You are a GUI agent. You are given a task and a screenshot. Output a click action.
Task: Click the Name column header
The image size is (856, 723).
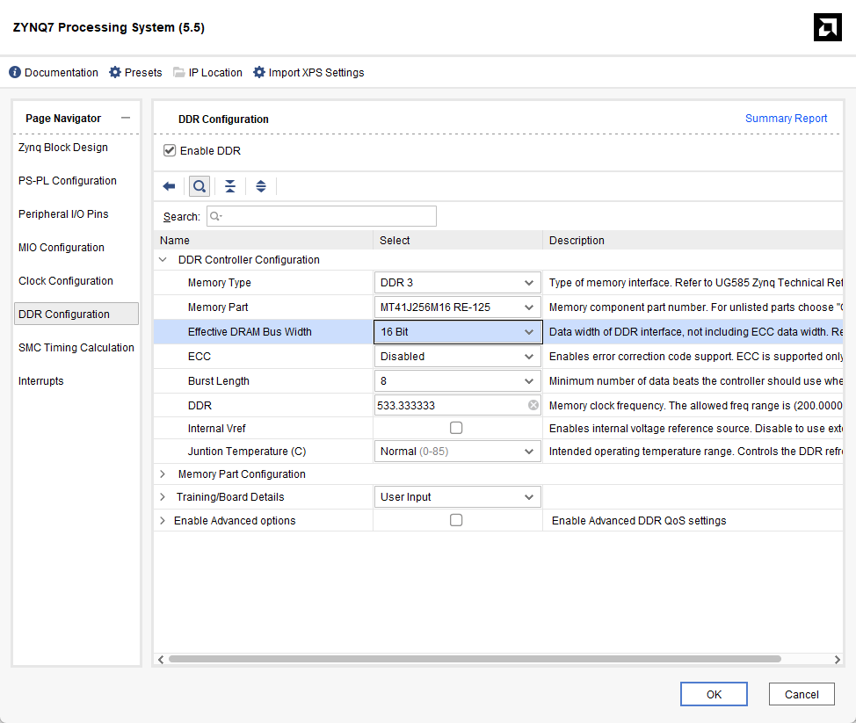point(263,240)
